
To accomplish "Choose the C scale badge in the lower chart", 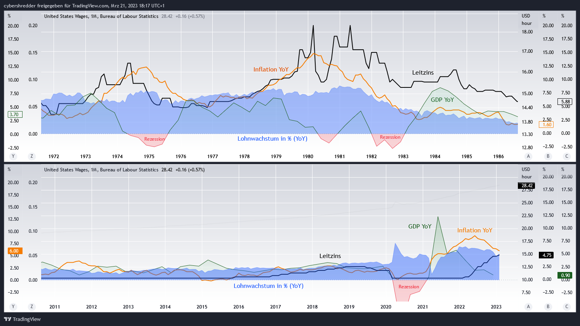I will point(567,307).
